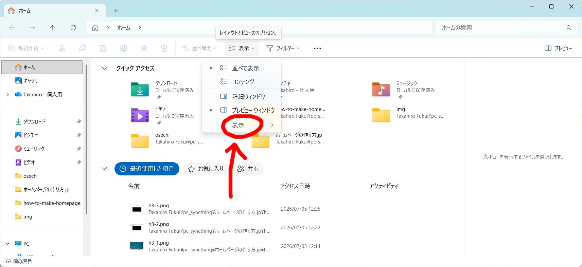Click the Paste clipboard icon
This screenshot has width=582, height=267.
103,48
